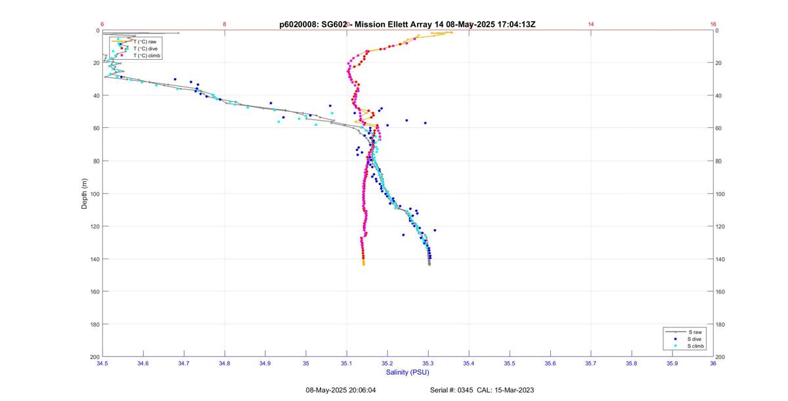Click the salinity tick label 34.6

(142, 363)
